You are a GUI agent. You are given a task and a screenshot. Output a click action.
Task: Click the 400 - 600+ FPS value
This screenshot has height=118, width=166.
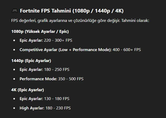coord(127,49)
